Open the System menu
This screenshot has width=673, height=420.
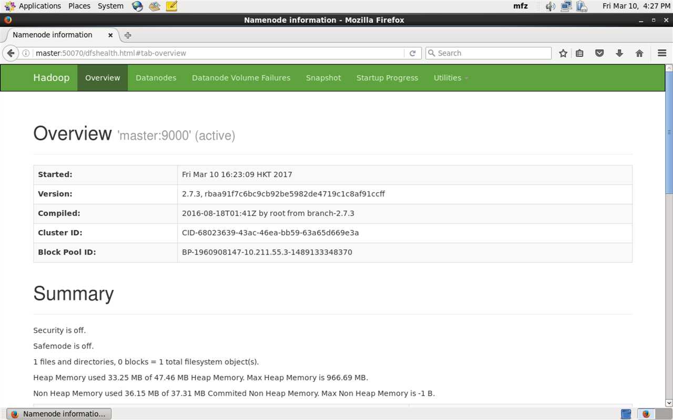pos(110,6)
